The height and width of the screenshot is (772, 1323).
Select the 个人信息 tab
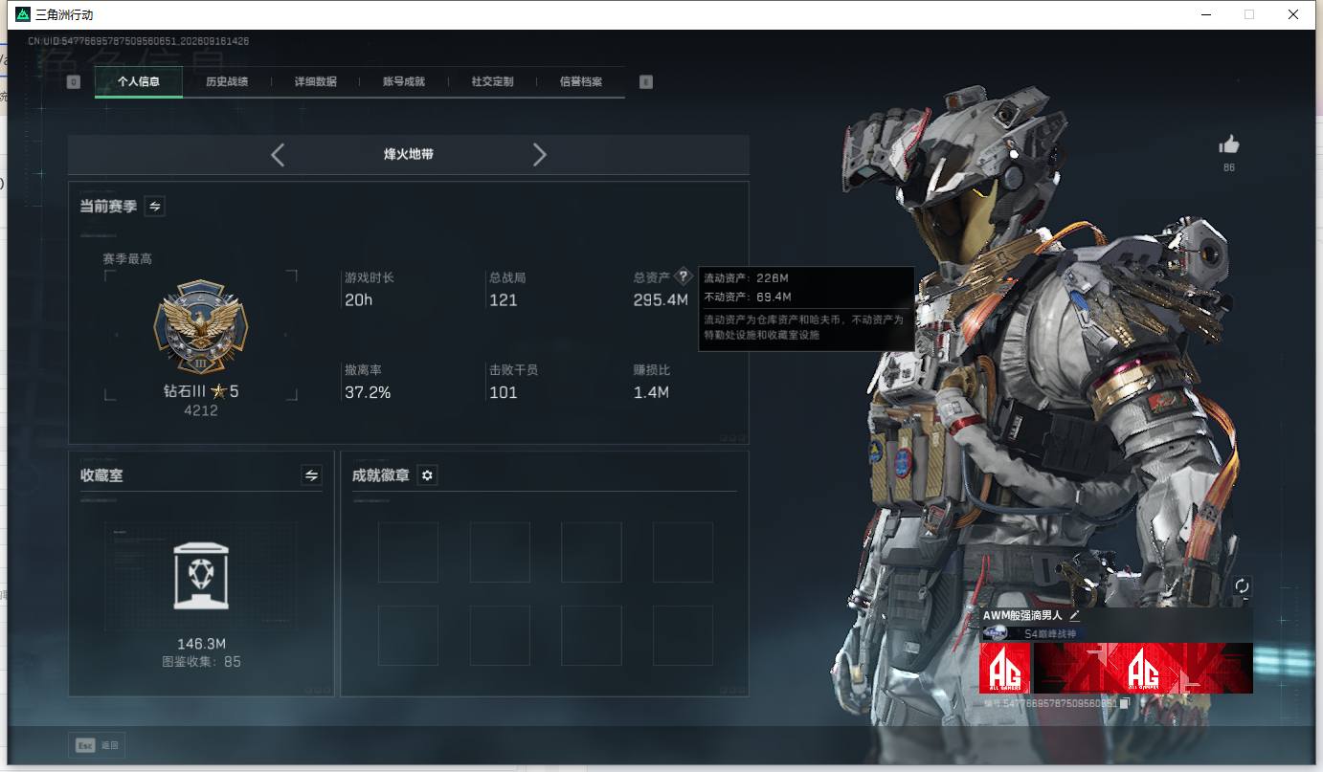pyautogui.click(x=139, y=82)
